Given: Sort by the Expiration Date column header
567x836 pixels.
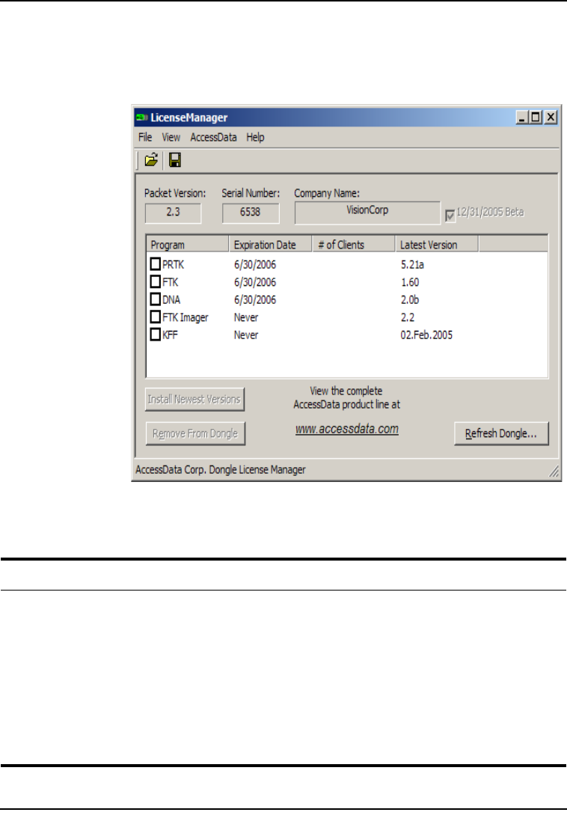Looking at the screenshot, I should pyautogui.click(x=270, y=244).
